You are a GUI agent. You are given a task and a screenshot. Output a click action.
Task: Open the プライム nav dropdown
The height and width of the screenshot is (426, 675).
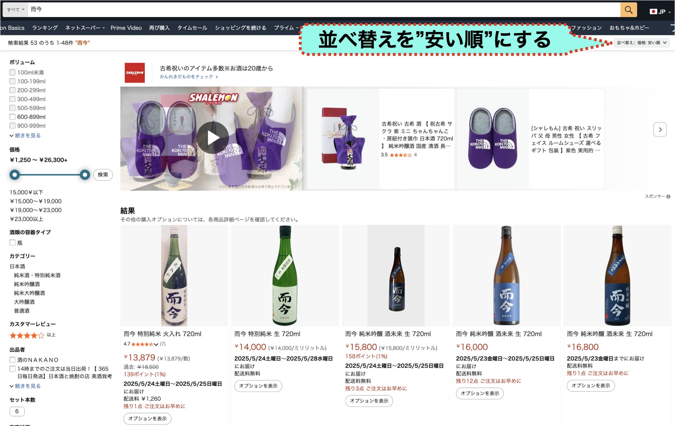[x=286, y=28]
